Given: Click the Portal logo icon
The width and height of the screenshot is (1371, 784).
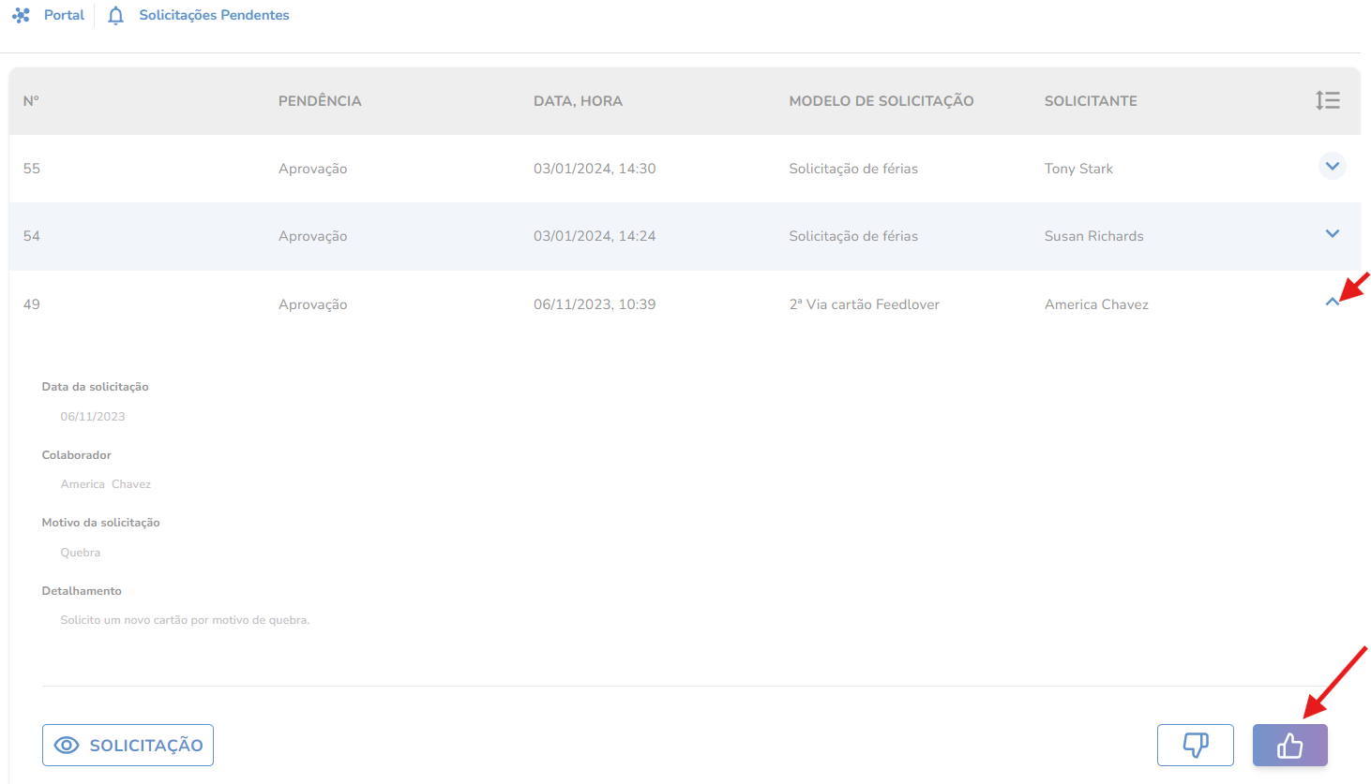Looking at the screenshot, I should (21, 15).
